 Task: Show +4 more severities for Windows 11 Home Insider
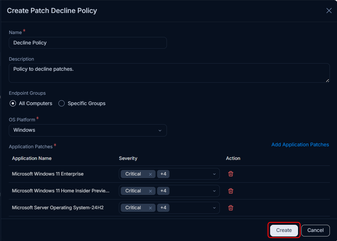(163, 191)
